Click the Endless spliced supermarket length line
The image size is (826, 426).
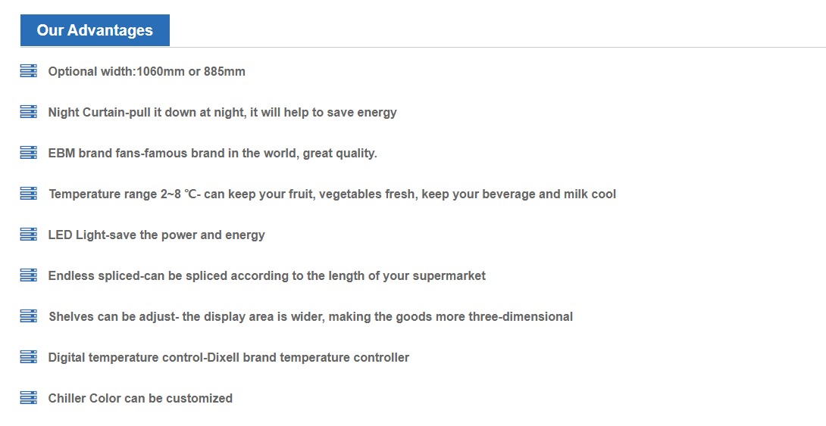point(267,276)
